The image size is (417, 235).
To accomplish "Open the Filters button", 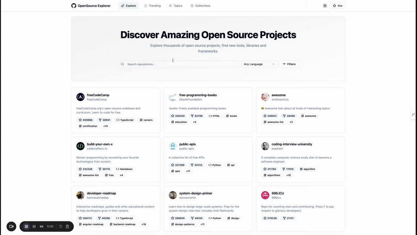I will (289, 64).
